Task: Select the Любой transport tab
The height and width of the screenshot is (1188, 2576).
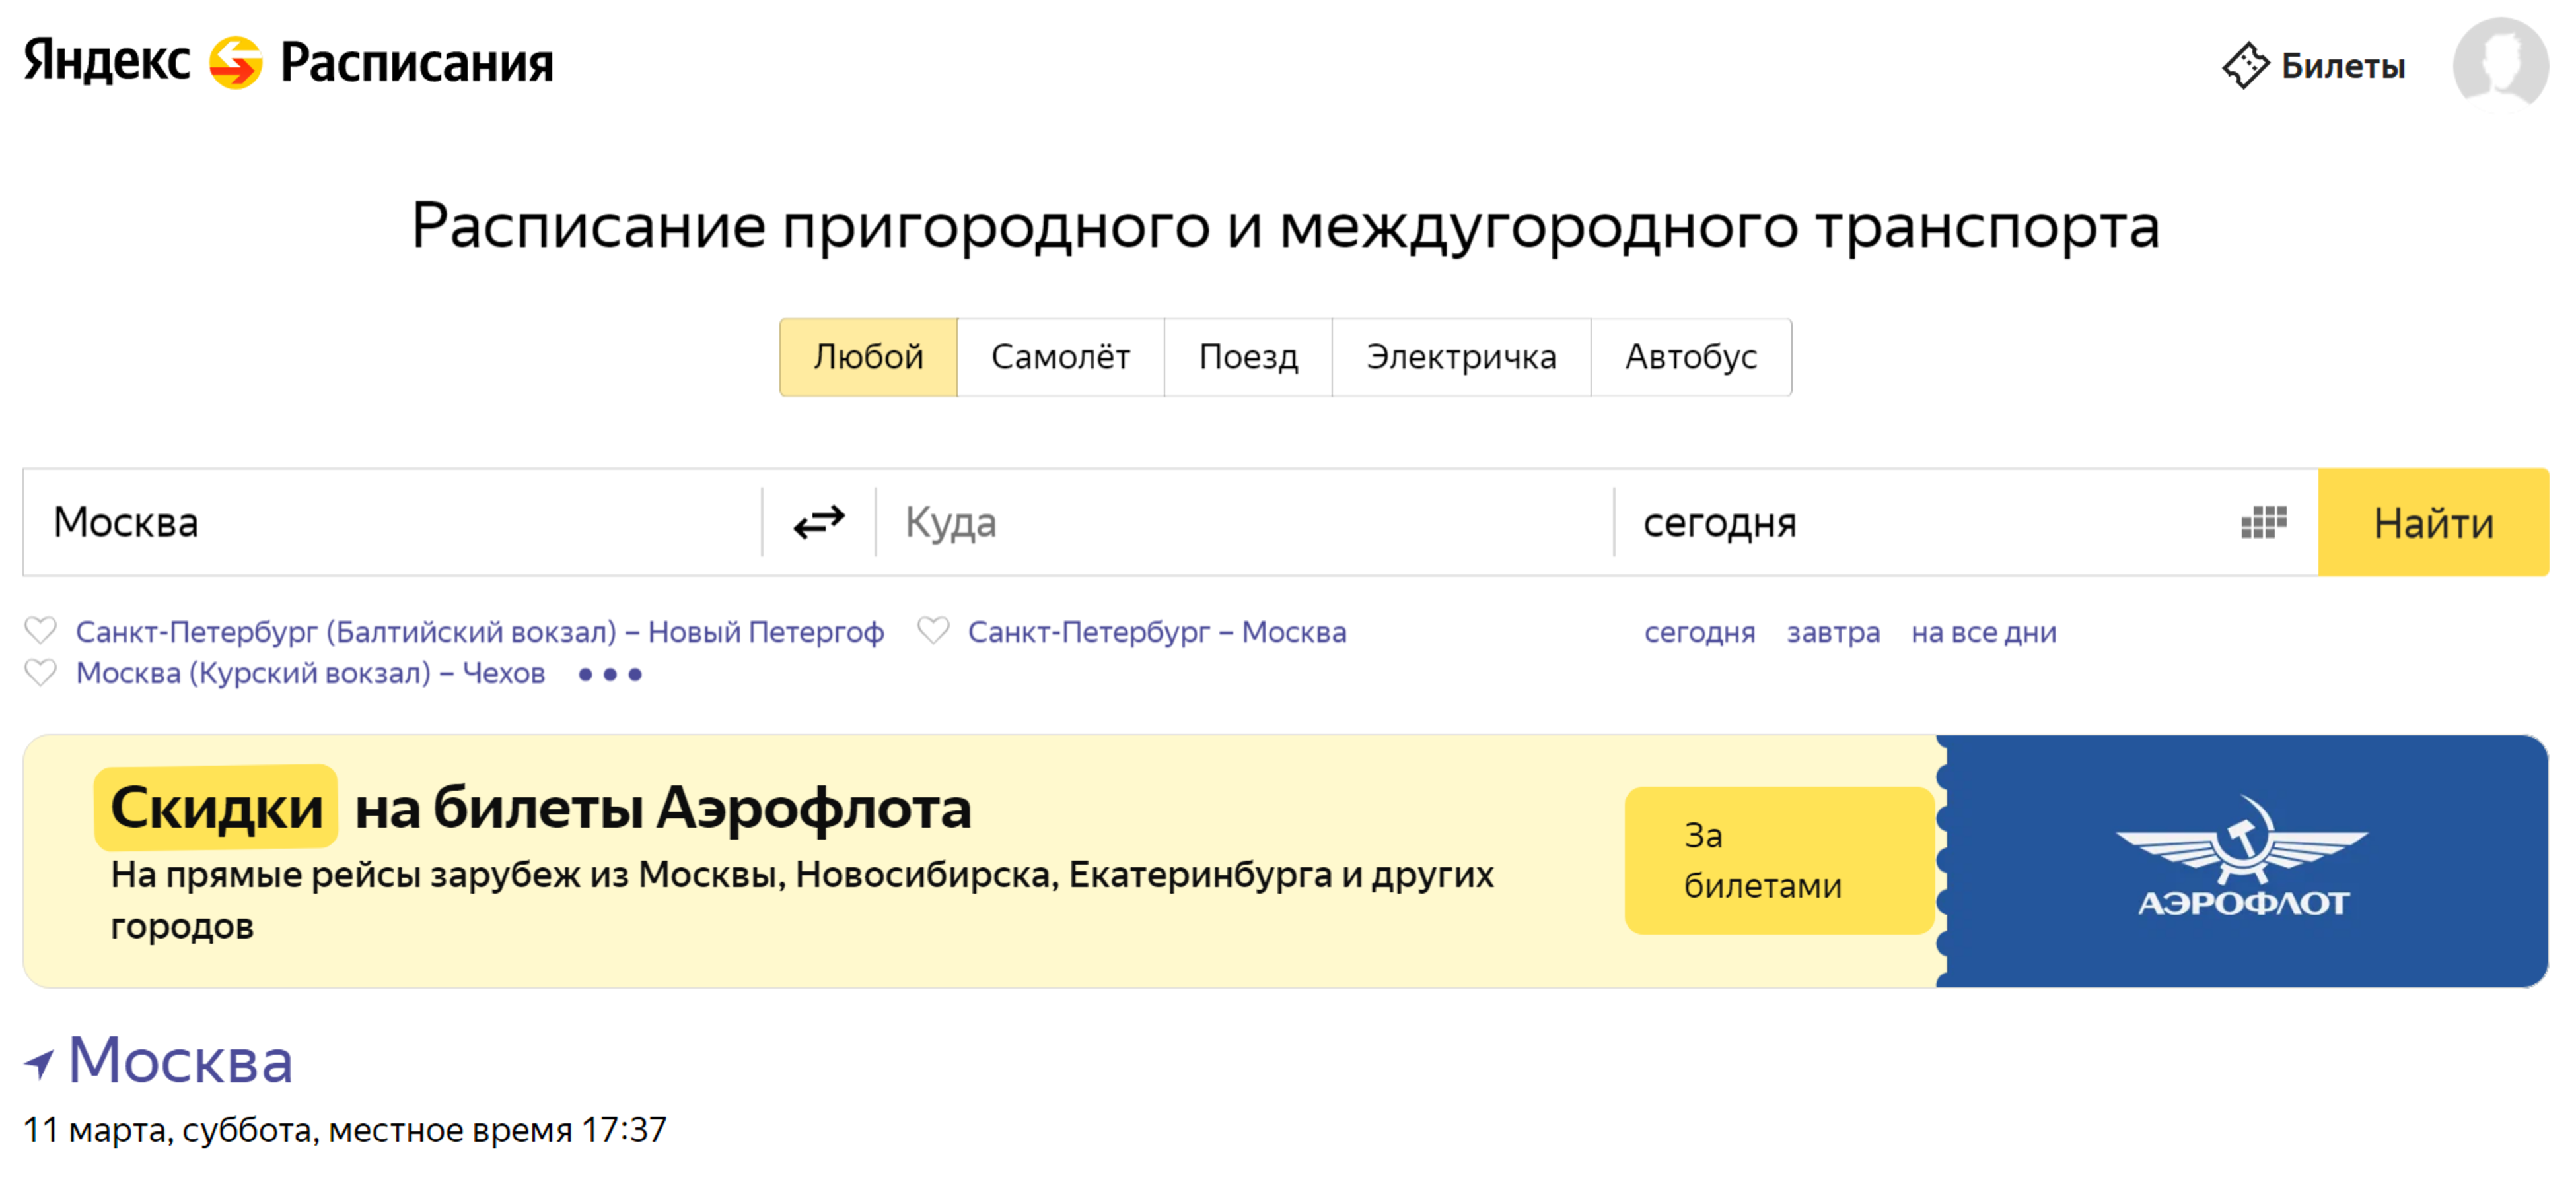Action: 868,356
